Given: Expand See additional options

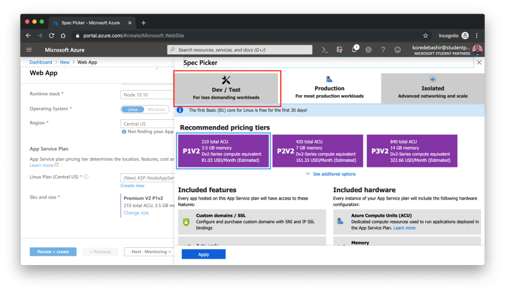Looking at the screenshot, I should pyautogui.click(x=331, y=174).
